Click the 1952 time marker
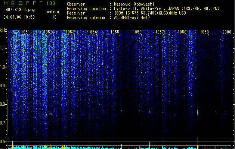 (48, 32)
